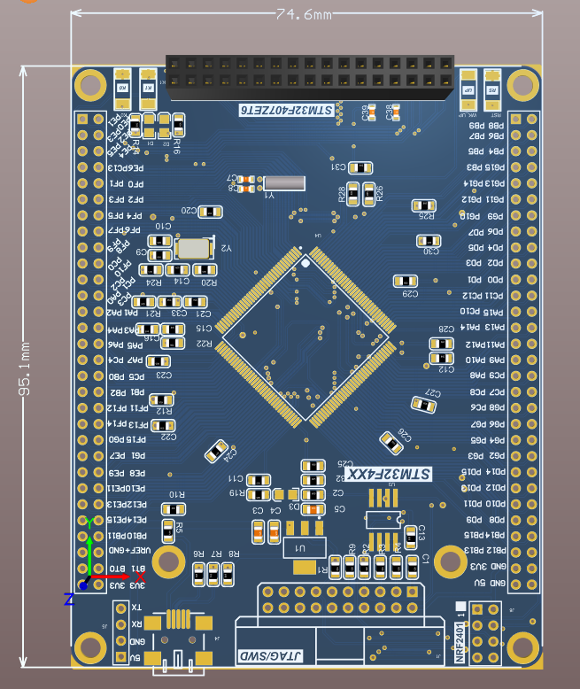Image resolution: width=580 pixels, height=689 pixels.
Task: Select the RST push button component
Action: point(492,90)
